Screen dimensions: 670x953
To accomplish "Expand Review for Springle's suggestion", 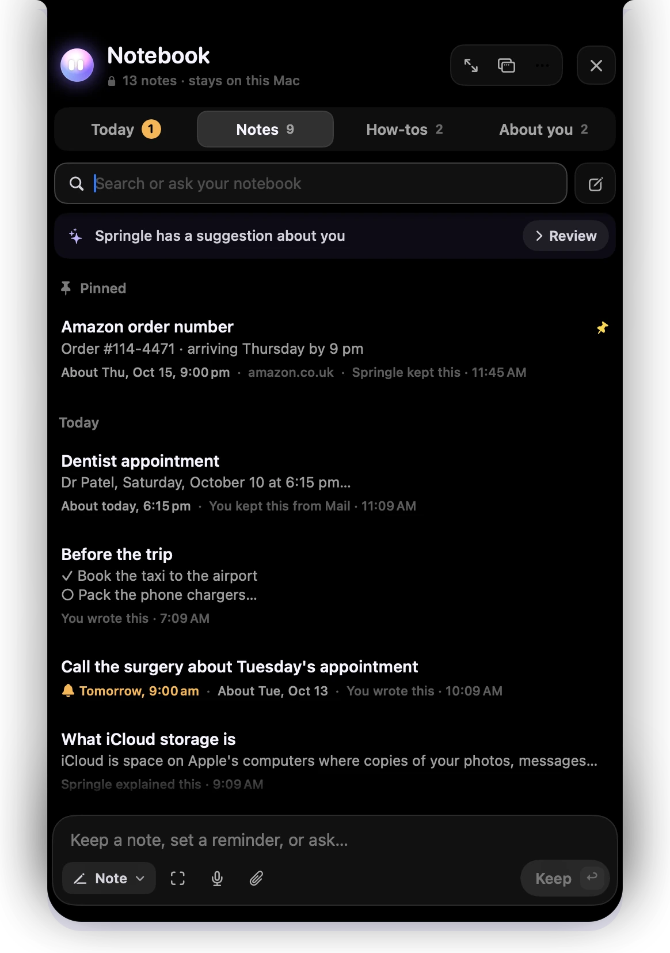I will 566,236.
